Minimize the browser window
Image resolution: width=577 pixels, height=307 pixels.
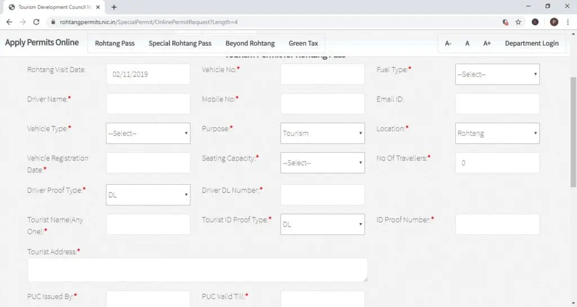pos(529,6)
